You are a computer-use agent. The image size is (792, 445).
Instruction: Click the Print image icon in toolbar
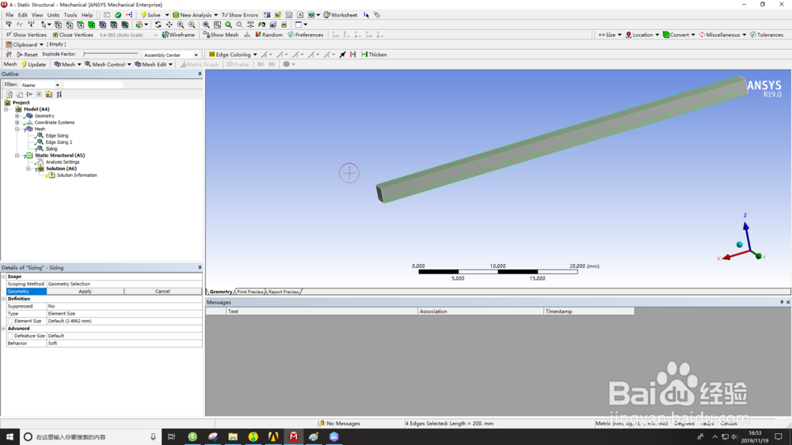tap(284, 25)
